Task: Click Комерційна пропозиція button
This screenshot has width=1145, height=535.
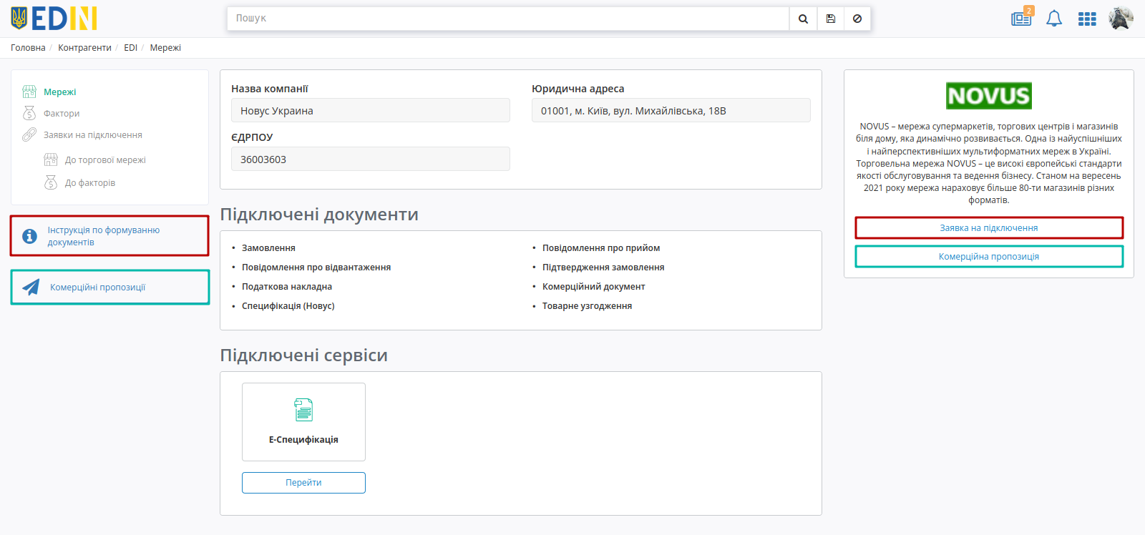Action: click(989, 256)
